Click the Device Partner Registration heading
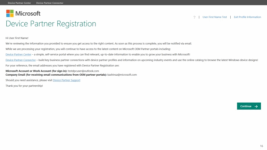The width and height of the screenshot is (267, 150). (51, 24)
